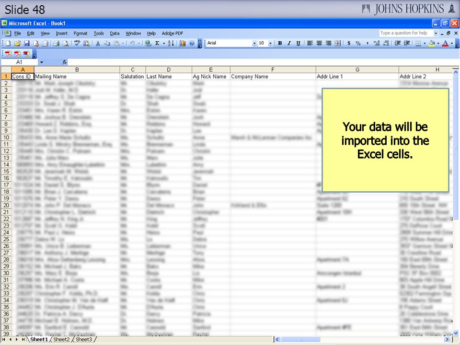Click the Undo arrow icon

(132, 44)
